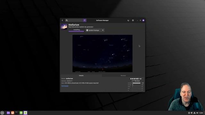Minimize the Software Manager window
205x115 pixels.
[x=137, y=20]
